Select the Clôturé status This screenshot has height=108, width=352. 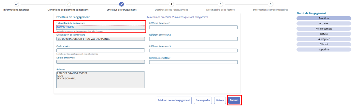(324, 44)
